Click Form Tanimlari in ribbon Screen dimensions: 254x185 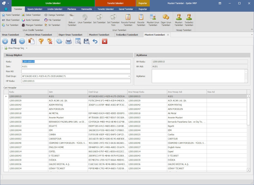click(x=11, y=15)
